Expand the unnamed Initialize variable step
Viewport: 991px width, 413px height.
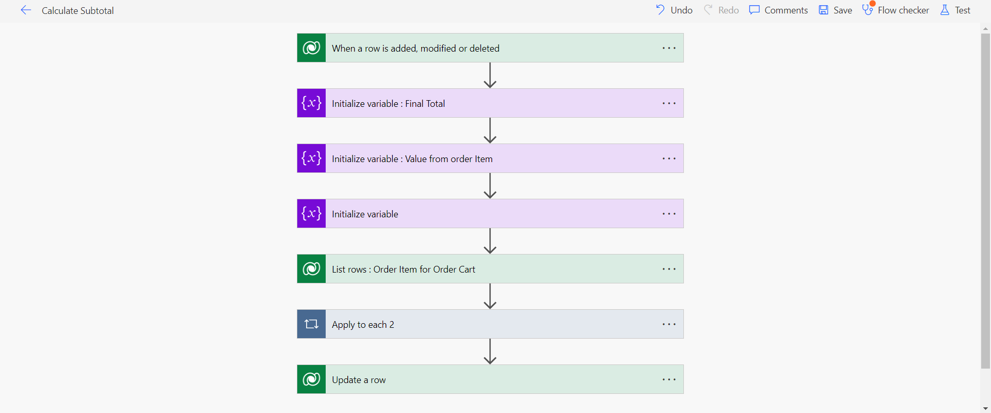click(x=365, y=214)
